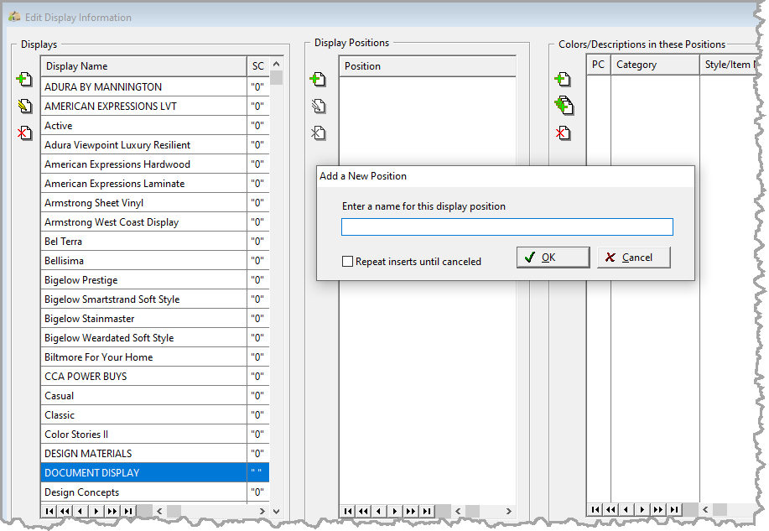Select American Expressions Laminate row
769x531 pixels.
tap(155, 184)
